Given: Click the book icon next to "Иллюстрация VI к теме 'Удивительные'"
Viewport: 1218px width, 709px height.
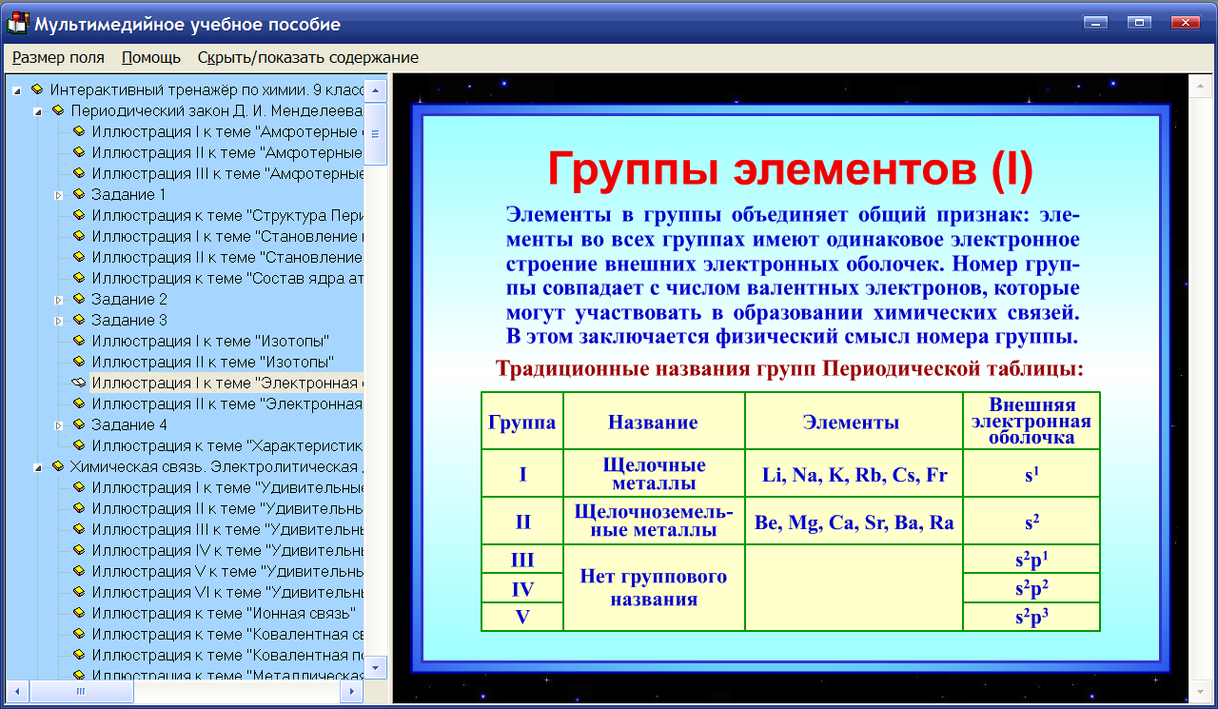Looking at the screenshot, I should coord(80,592).
